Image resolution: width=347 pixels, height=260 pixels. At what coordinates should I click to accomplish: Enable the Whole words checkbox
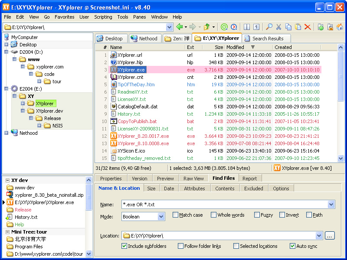click(213, 214)
